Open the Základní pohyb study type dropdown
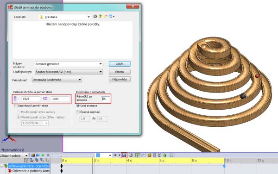This screenshot has height=174, width=278. (x=14, y=155)
